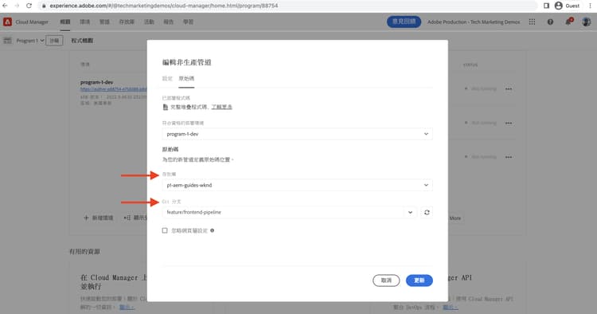The height and width of the screenshot is (314, 597).
Task: Click the program-1-dev environment name
Action: pyautogui.click(x=96, y=82)
